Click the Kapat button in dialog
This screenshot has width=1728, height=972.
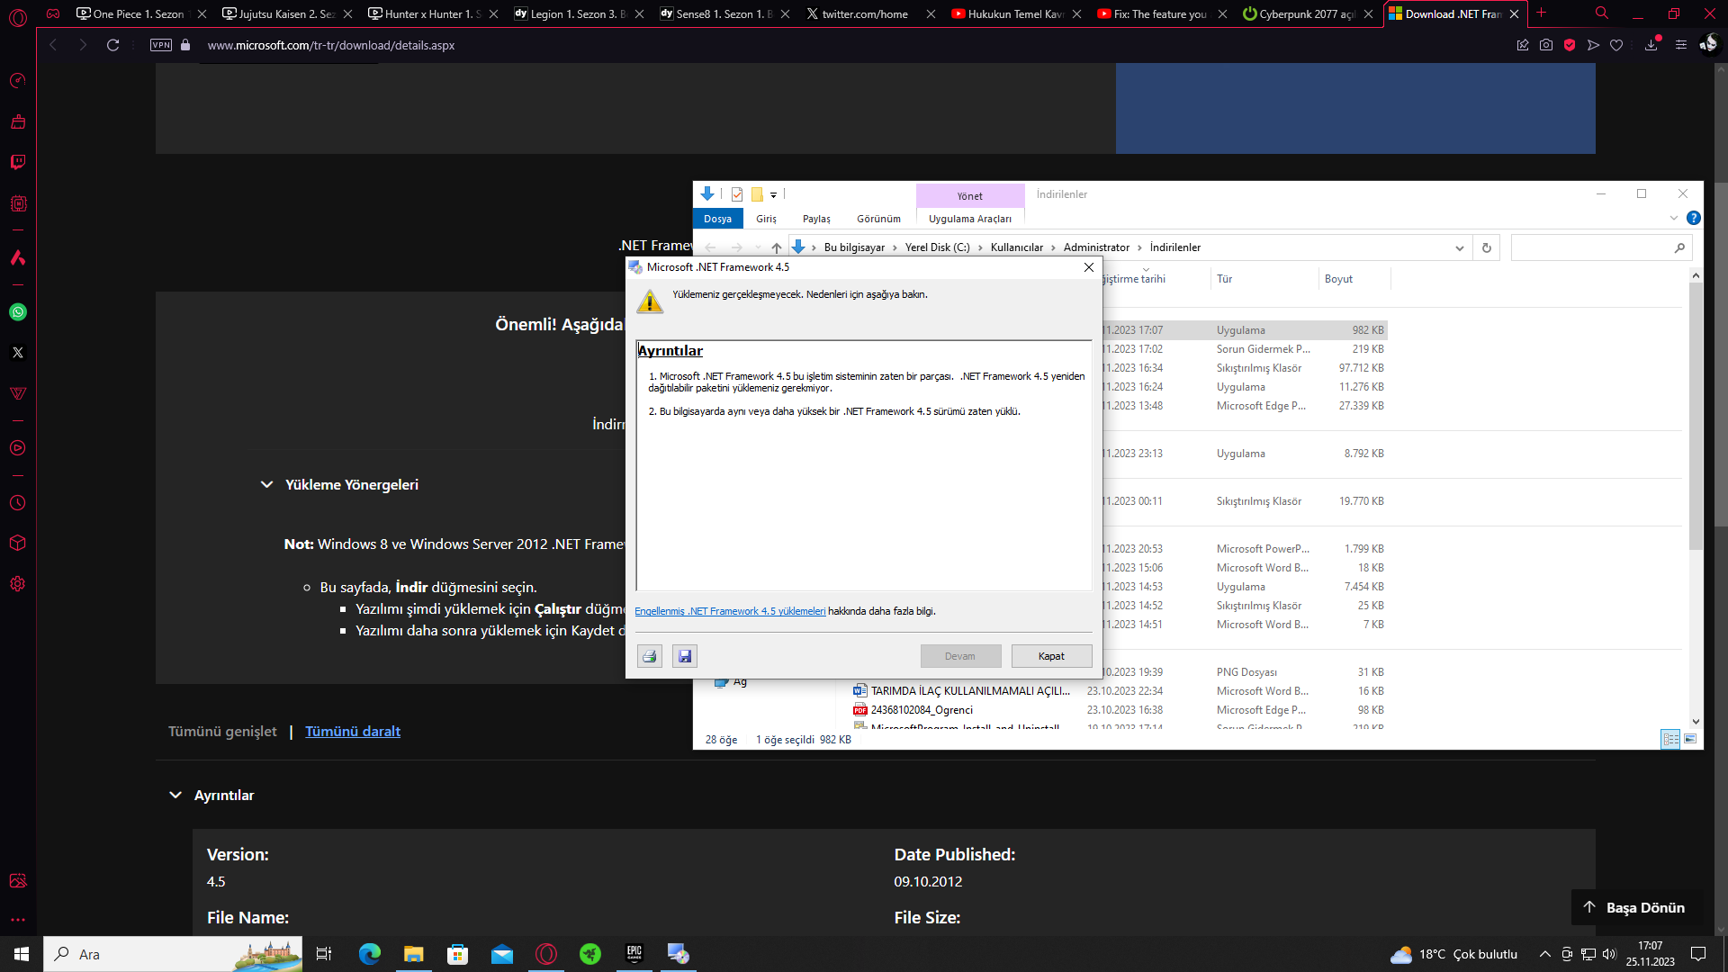click(1051, 656)
